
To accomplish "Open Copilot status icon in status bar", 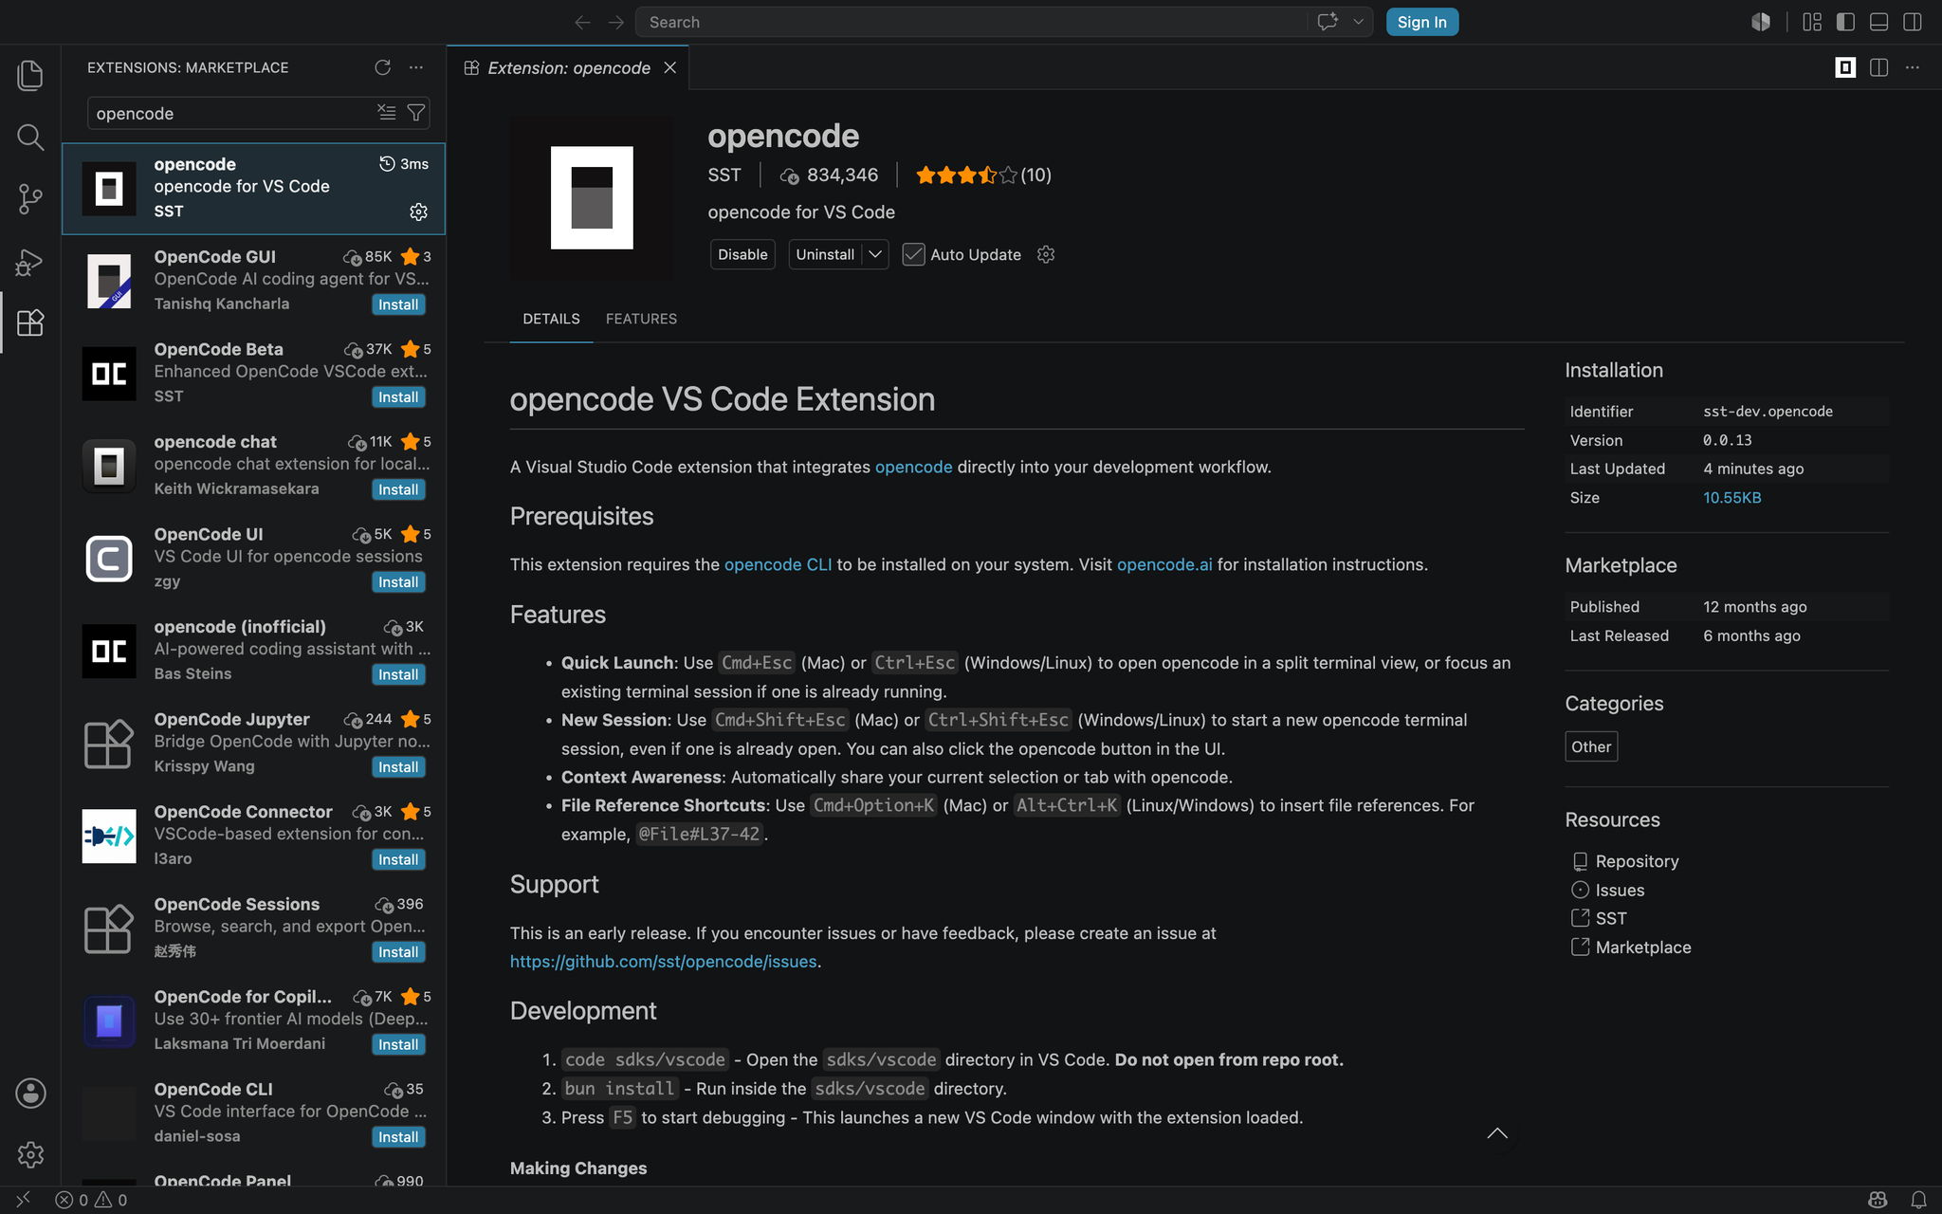I will (1878, 1200).
